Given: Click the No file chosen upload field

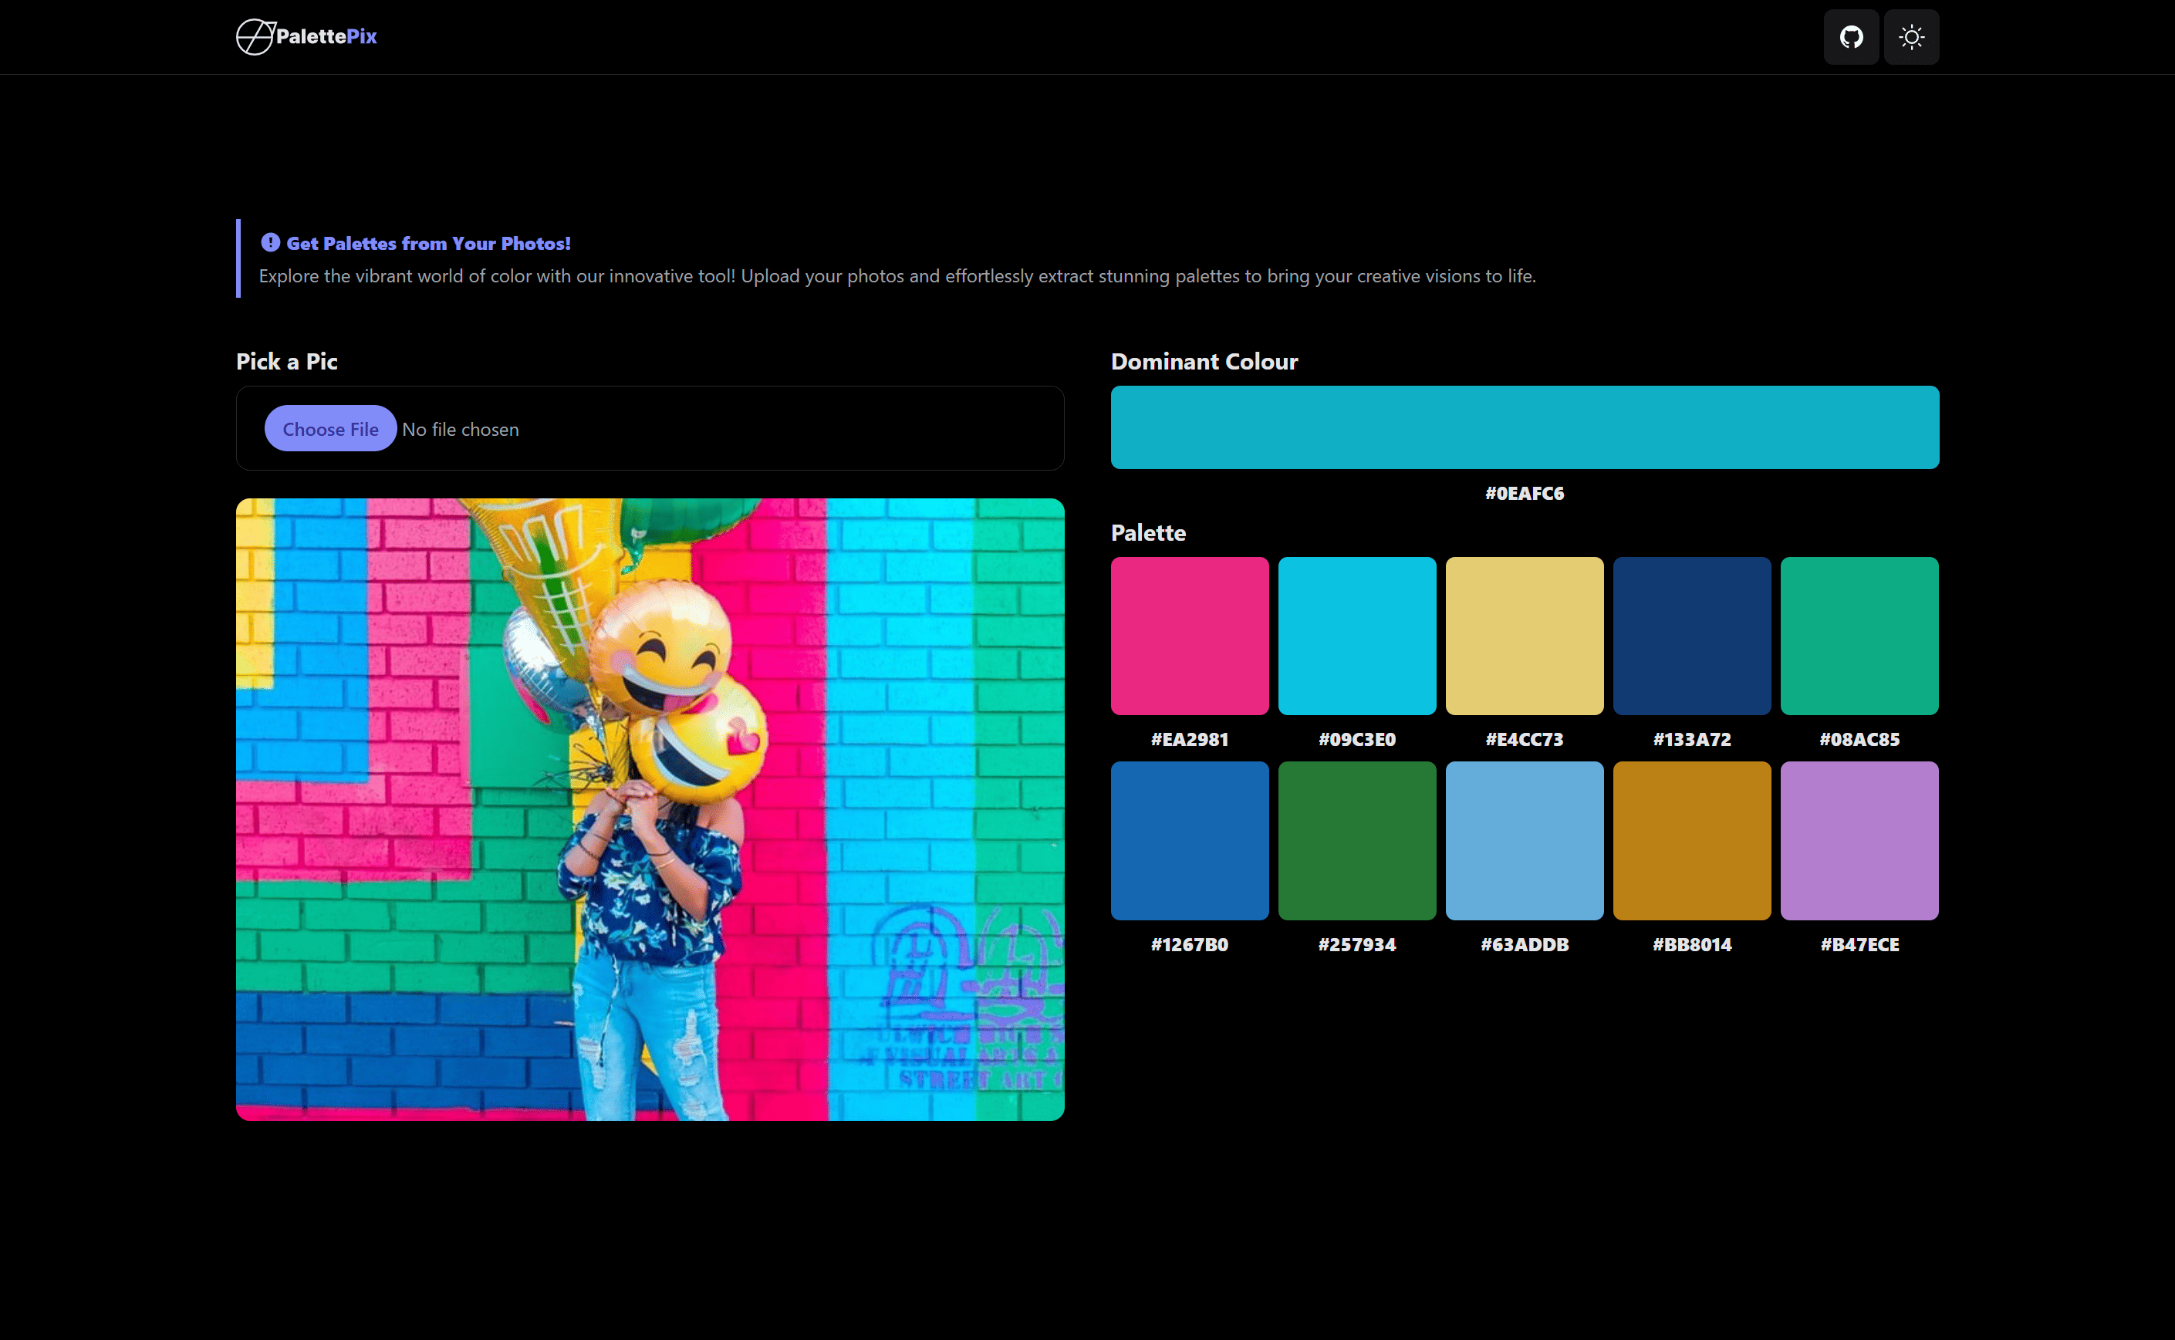Looking at the screenshot, I should point(460,428).
